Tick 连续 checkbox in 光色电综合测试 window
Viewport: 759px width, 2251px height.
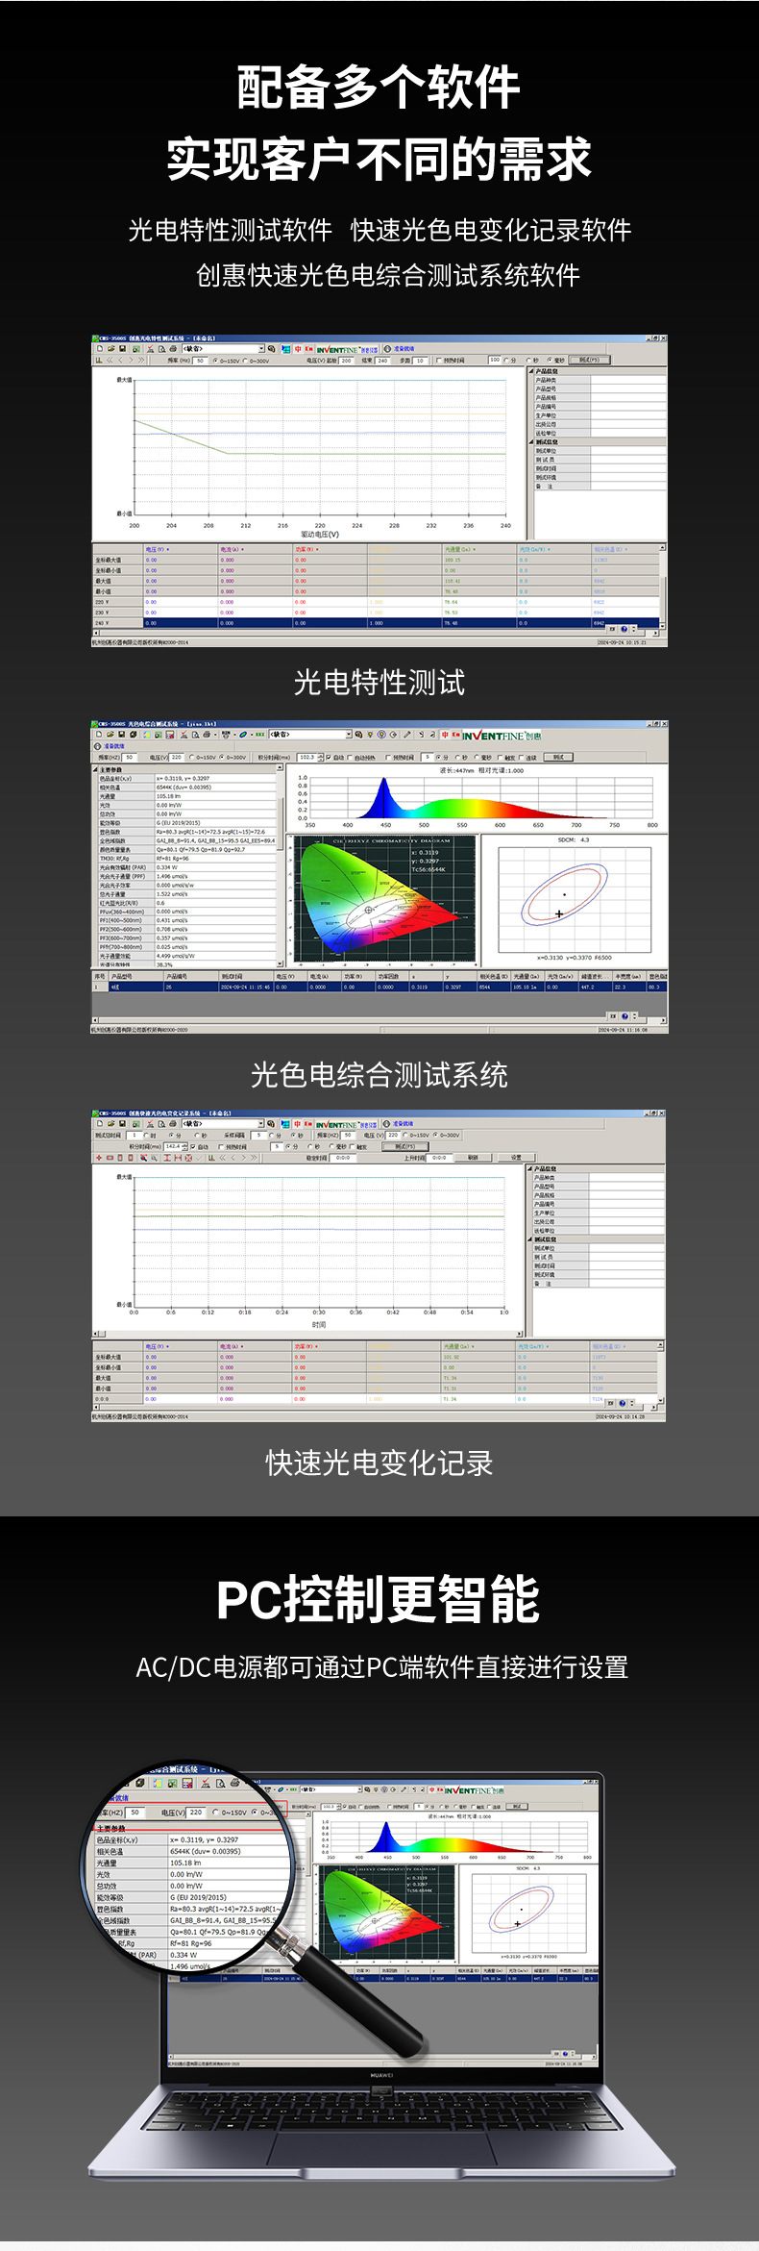pyautogui.click(x=521, y=757)
